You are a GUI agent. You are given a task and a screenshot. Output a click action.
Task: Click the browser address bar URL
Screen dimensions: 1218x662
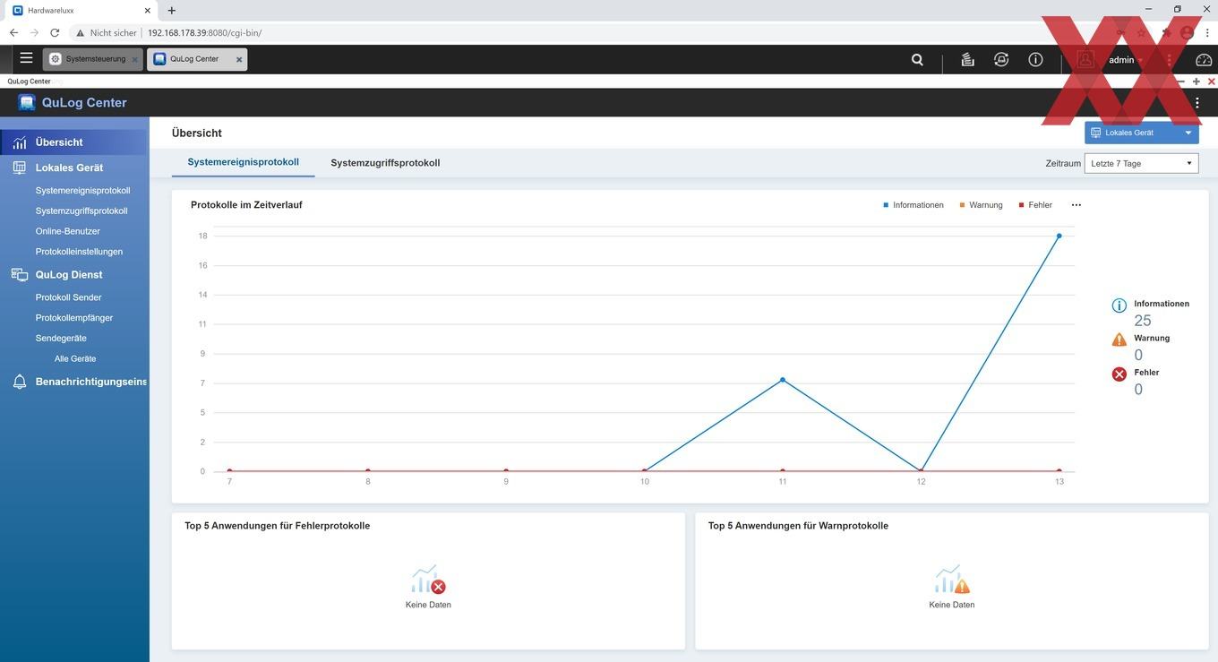pos(204,32)
